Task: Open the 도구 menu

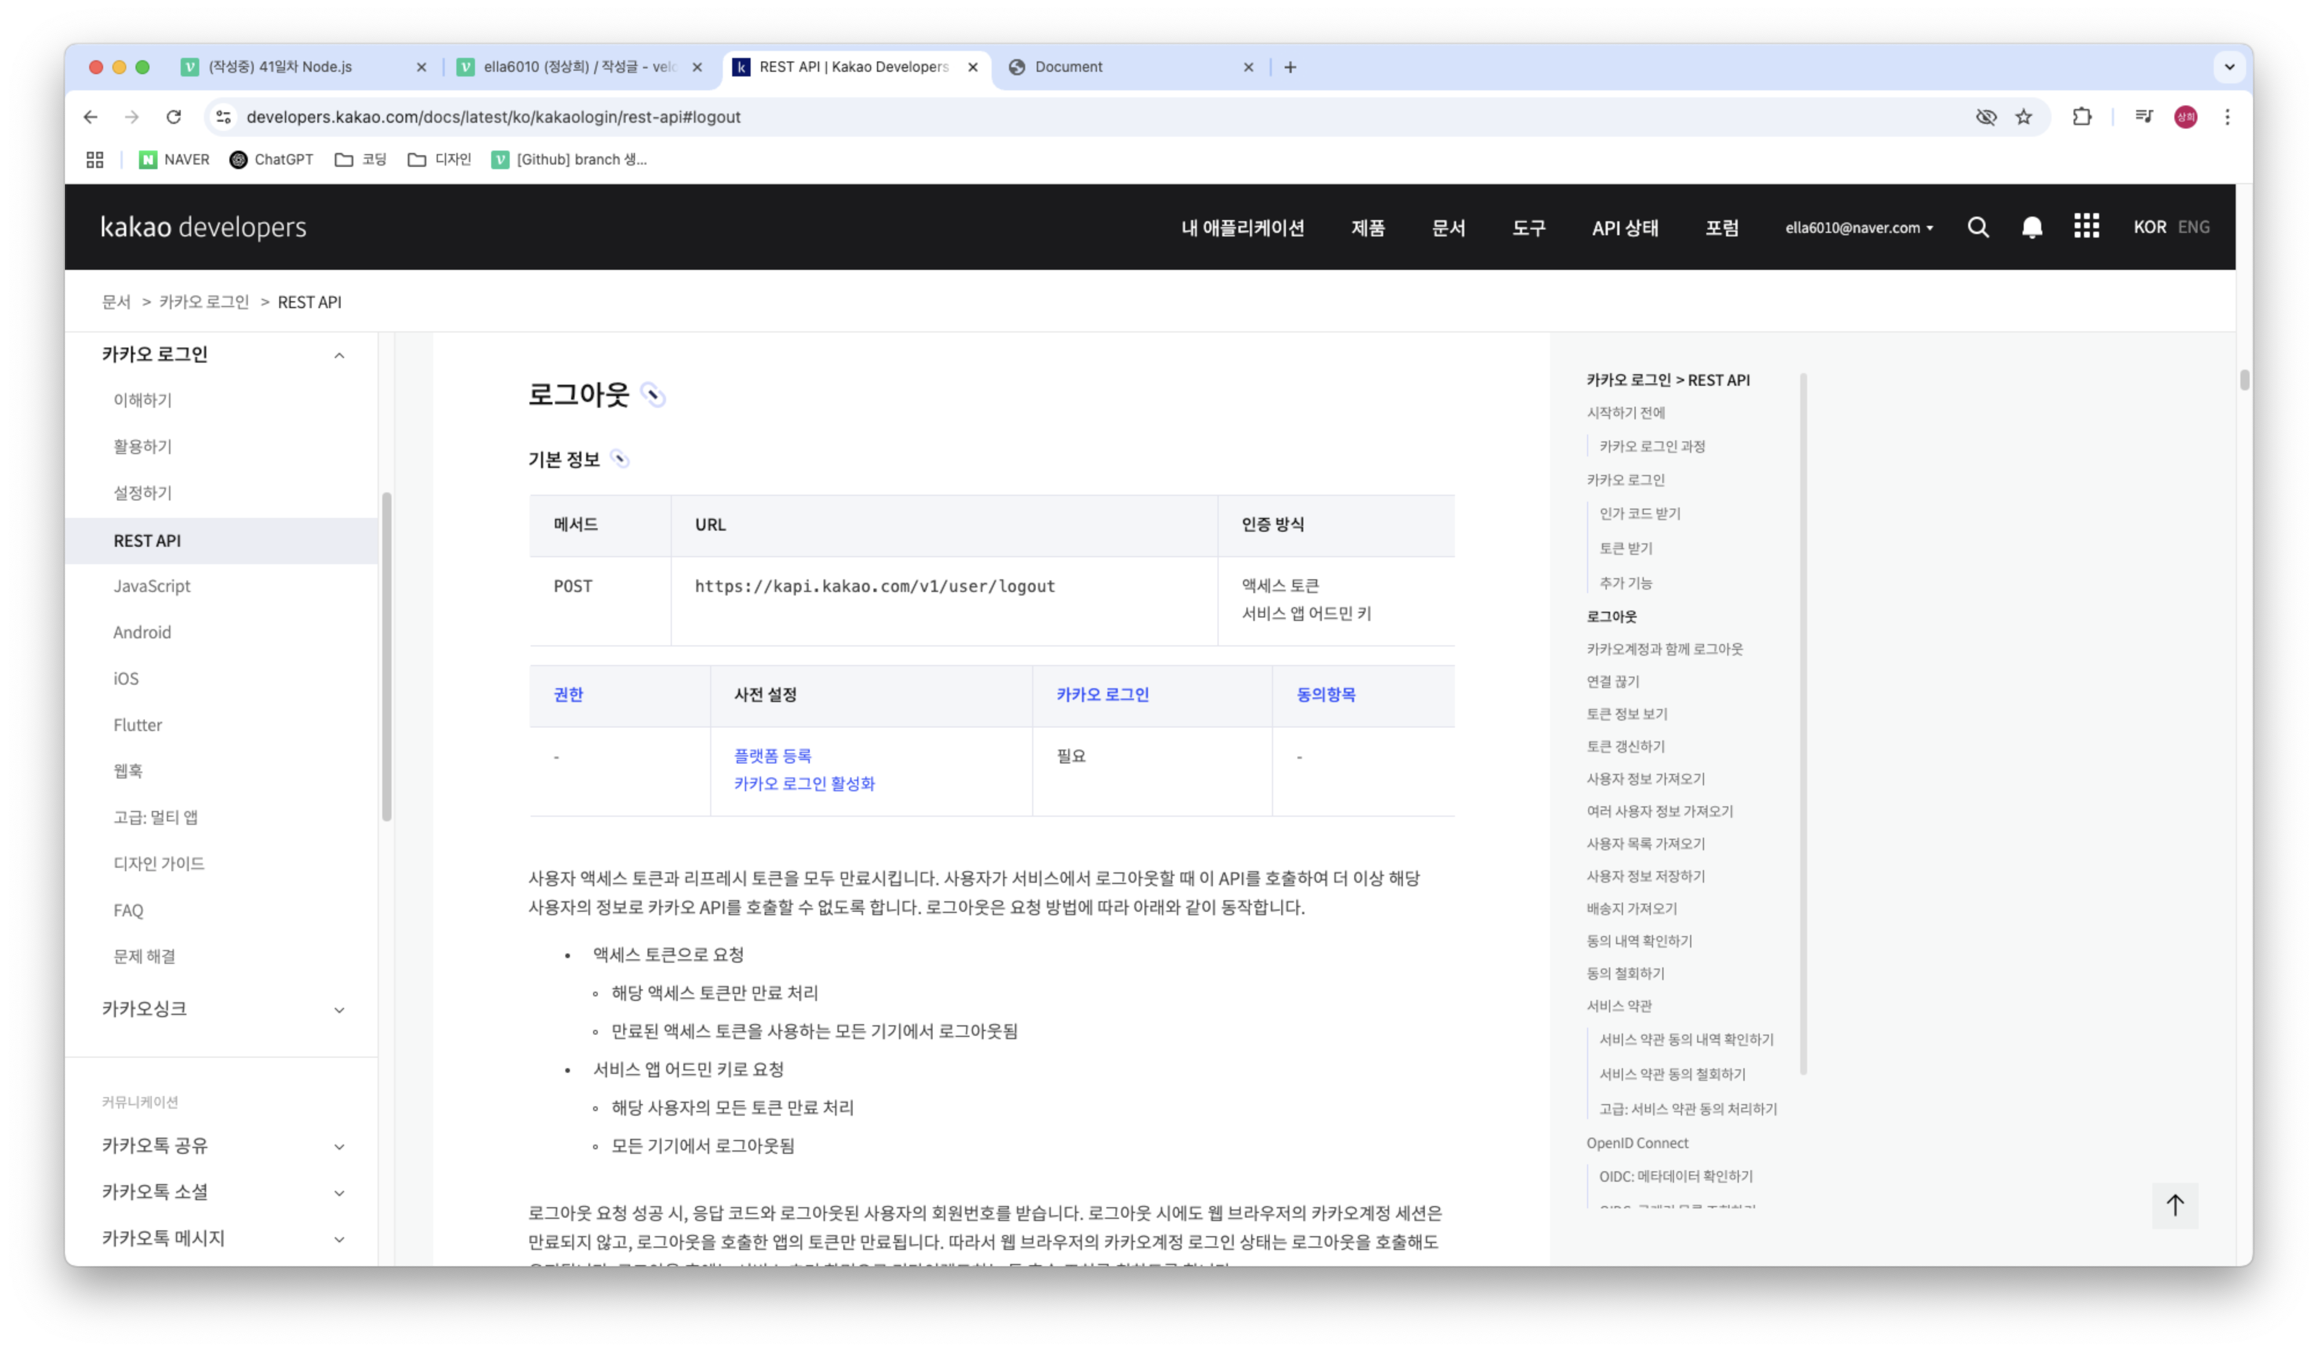Action: pos(1529,228)
